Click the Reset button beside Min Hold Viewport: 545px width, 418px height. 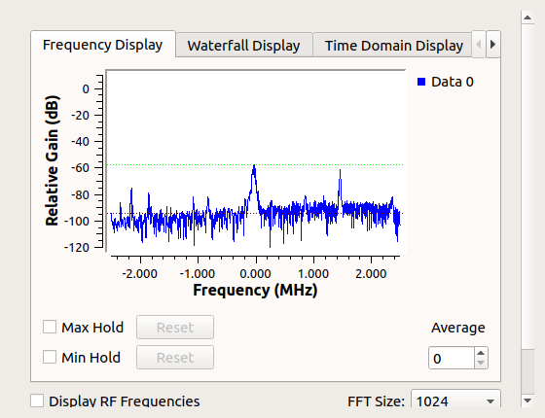pyautogui.click(x=175, y=358)
